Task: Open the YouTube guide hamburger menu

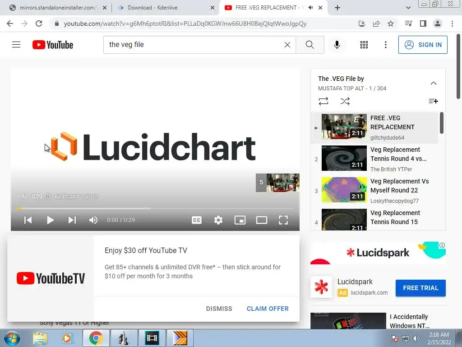Action: pyautogui.click(x=16, y=45)
